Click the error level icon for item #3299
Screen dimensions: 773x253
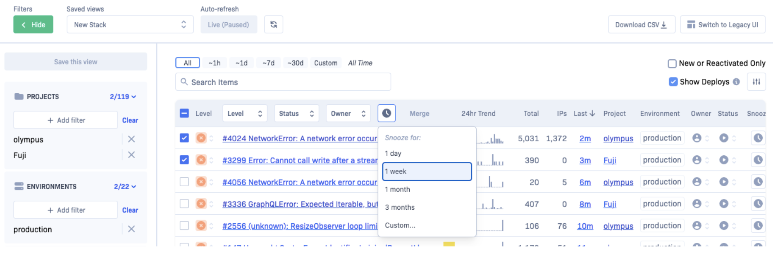tap(201, 160)
